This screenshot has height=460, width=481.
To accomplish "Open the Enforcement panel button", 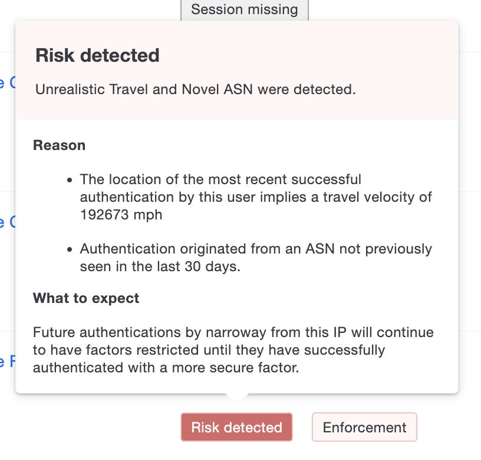I will pos(364,427).
